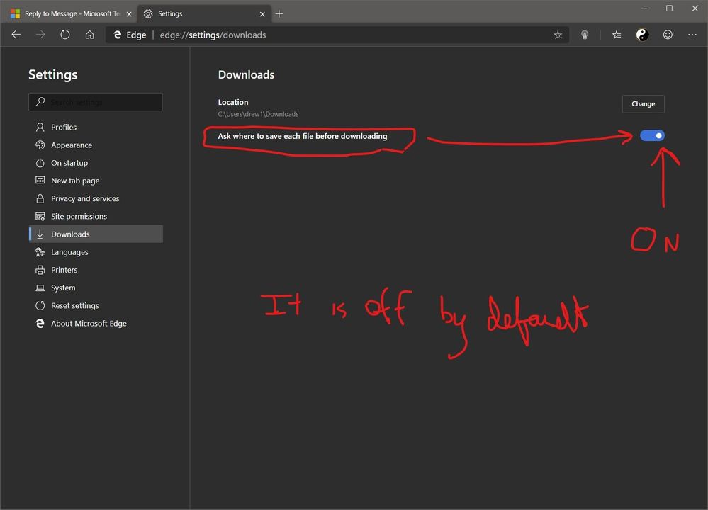Go back using the browser back arrow
Screen dimensions: 708x510
coord(16,35)
